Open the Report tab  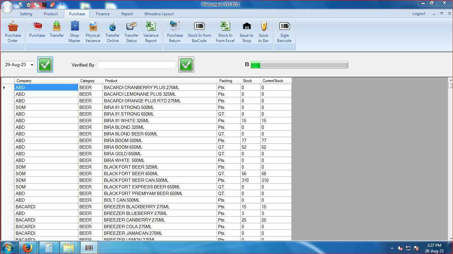[x=127, y=14]
